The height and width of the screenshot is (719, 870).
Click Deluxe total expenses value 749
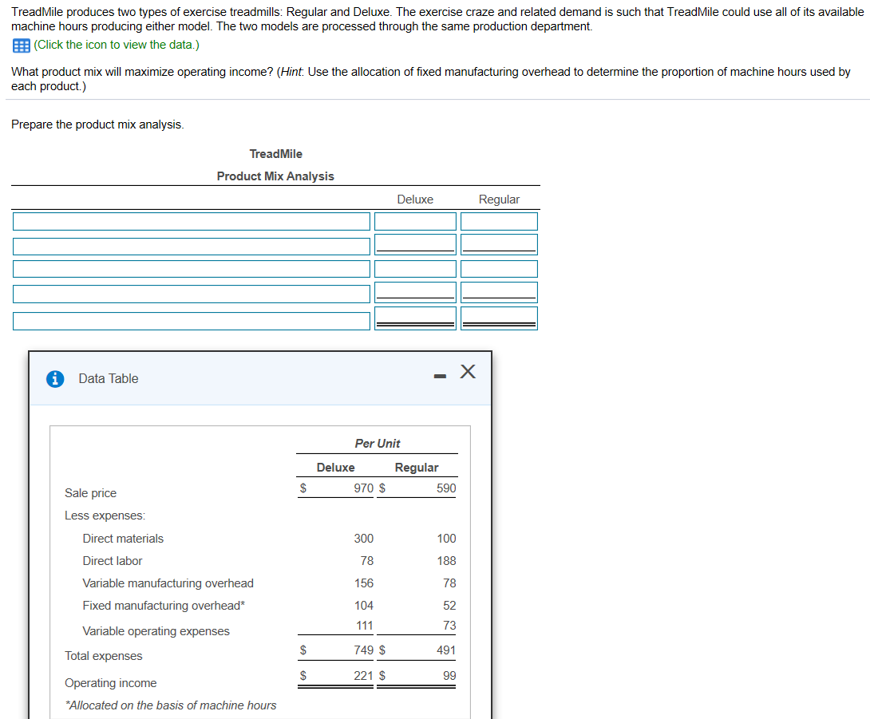tap(363, 650)
